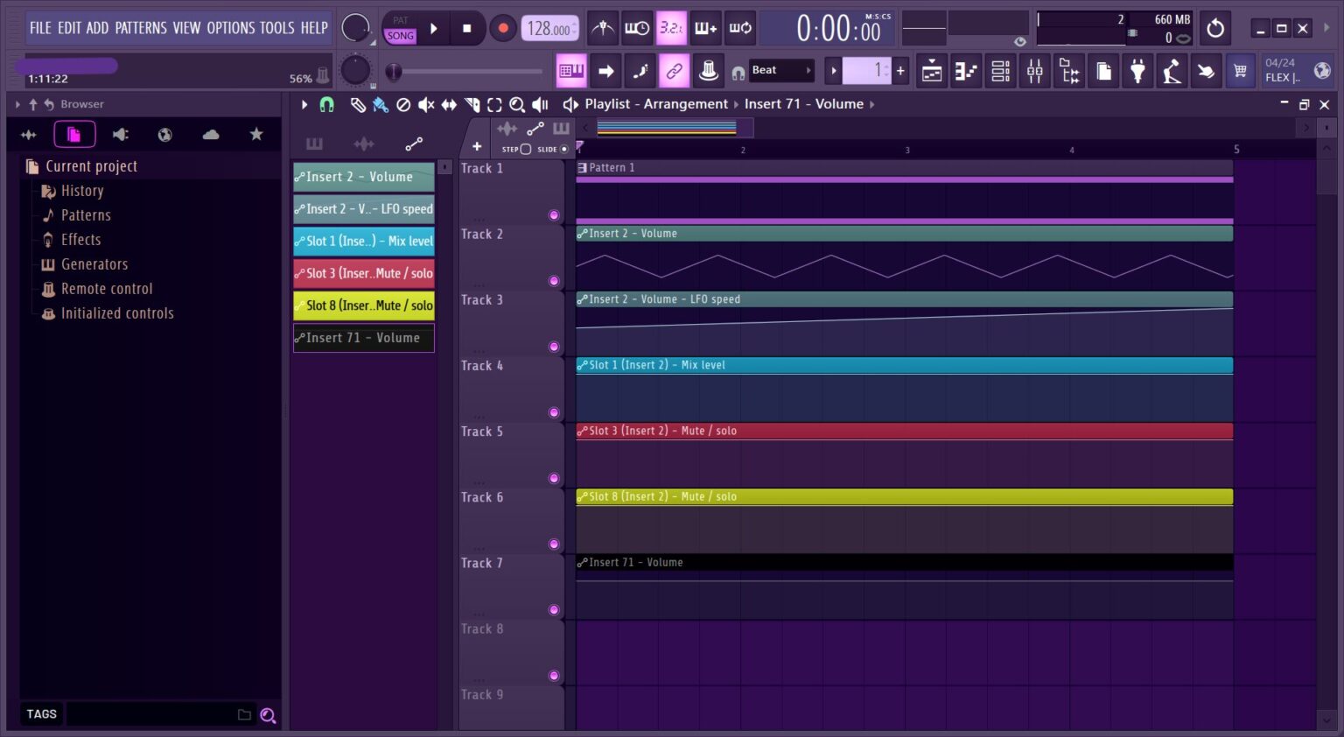1344x737 pixels.
Task: Switch playback mode from SONG to PAT
Action: pos(399,18)
